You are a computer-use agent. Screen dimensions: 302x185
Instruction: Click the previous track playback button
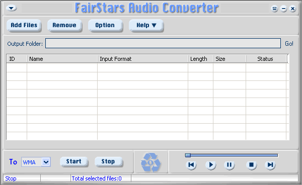tap(191, 165)
